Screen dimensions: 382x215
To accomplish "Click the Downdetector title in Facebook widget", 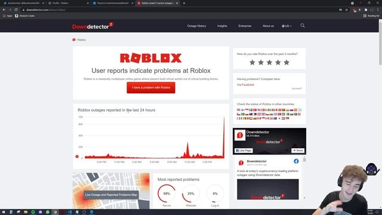I will pyautogui.click(x=257, y=132).
